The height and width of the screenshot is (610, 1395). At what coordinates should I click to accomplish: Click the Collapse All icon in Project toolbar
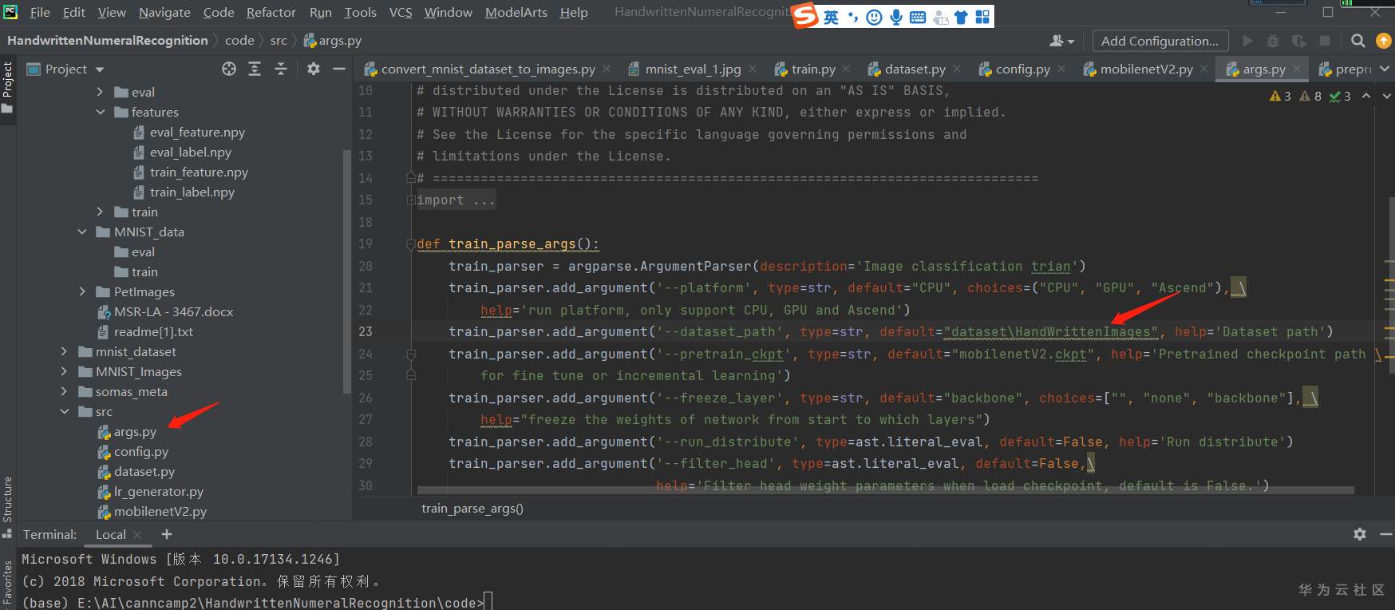[x=281, y=69]
